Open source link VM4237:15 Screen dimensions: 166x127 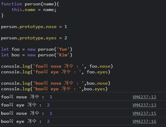[x=144, y=113]
